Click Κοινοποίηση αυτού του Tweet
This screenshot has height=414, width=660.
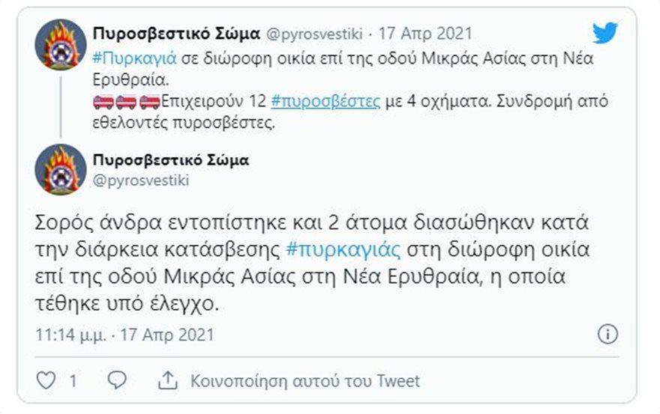point(304,380)
